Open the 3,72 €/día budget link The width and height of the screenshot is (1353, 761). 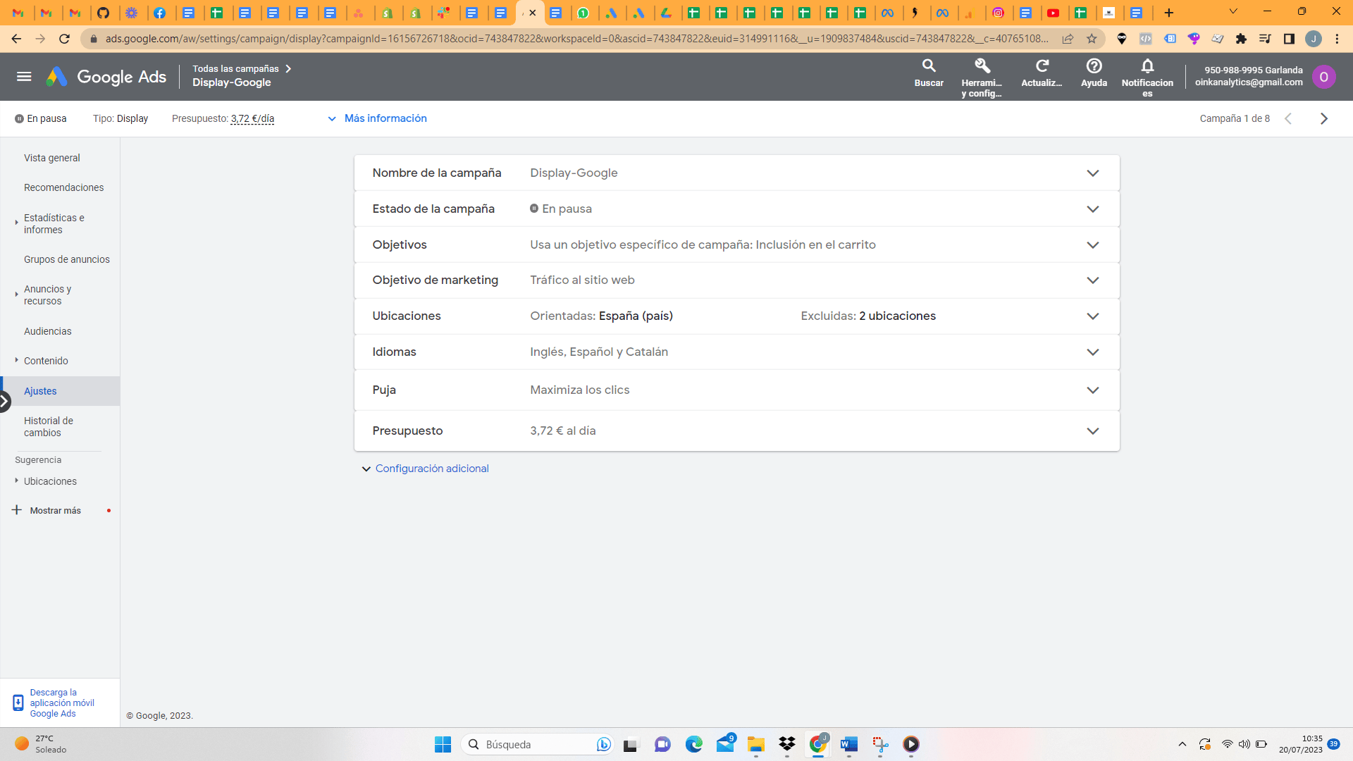click(x=252, y=118)
